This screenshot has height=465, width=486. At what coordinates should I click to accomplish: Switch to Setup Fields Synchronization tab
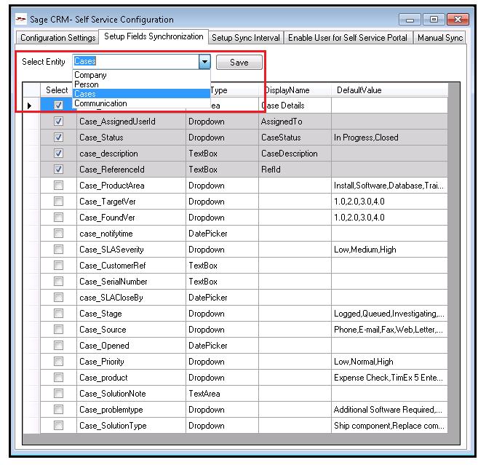tap(154, 36)
